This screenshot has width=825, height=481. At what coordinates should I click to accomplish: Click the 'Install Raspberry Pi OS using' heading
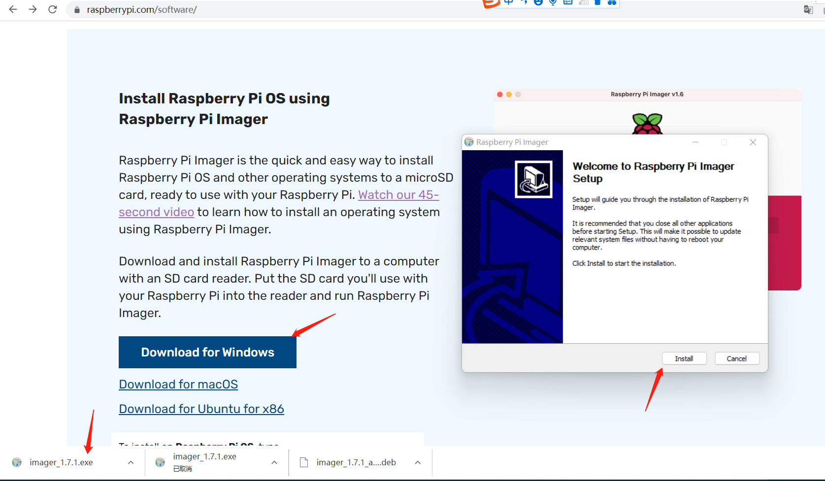224,98
